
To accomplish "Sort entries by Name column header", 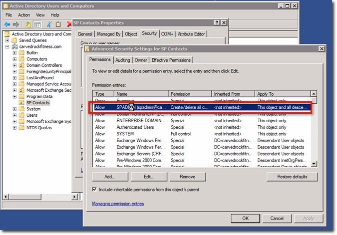I will (x=141, y=94).
